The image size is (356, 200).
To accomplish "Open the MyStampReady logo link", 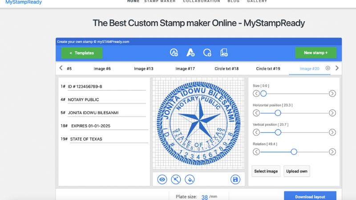I will pos(24,2).
